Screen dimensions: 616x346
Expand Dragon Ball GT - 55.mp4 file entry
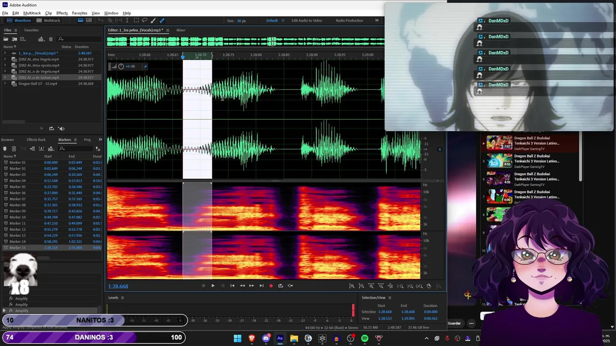coord(5,84)
